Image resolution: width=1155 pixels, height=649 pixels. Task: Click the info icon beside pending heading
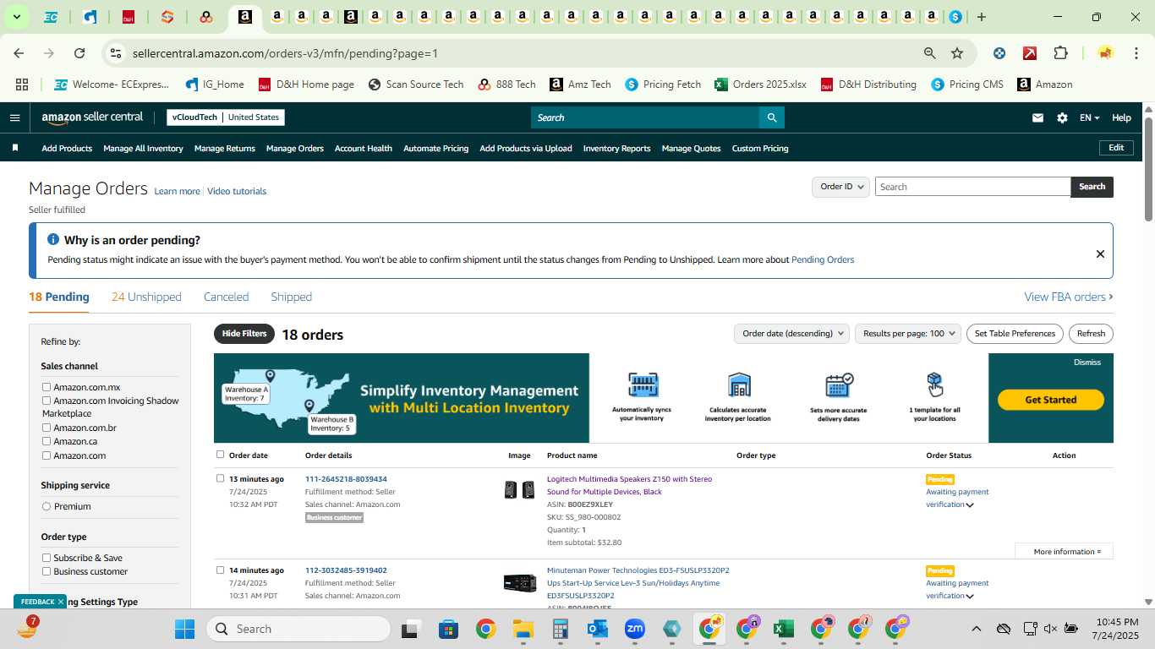pos(53,240)
